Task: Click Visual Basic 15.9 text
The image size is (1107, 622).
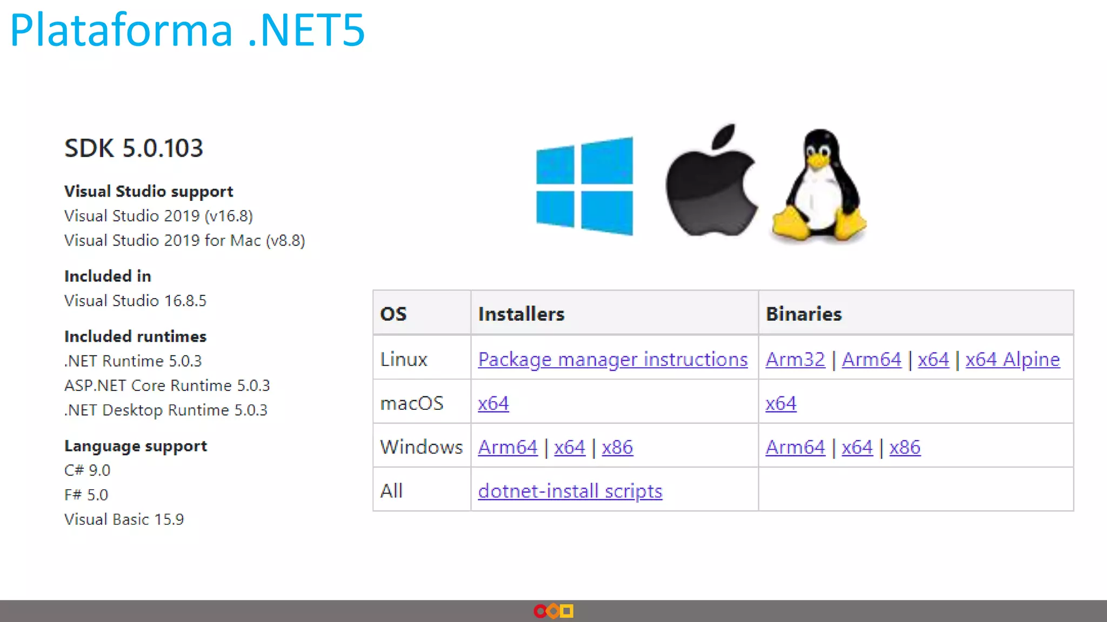Action: point(124,519)
